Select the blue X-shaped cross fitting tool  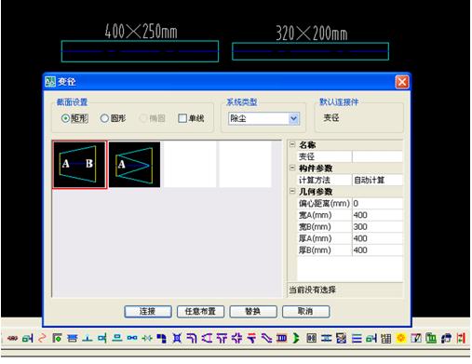[177, 338]
